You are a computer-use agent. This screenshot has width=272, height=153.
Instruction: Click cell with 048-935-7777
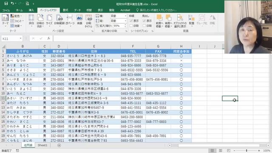(x=133, y=56)
